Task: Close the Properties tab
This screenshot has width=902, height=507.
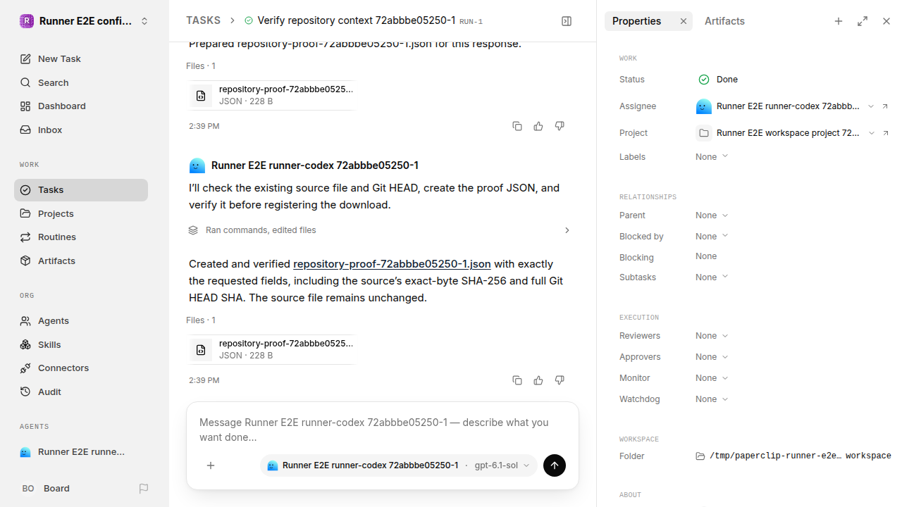Action: [683, 21]
